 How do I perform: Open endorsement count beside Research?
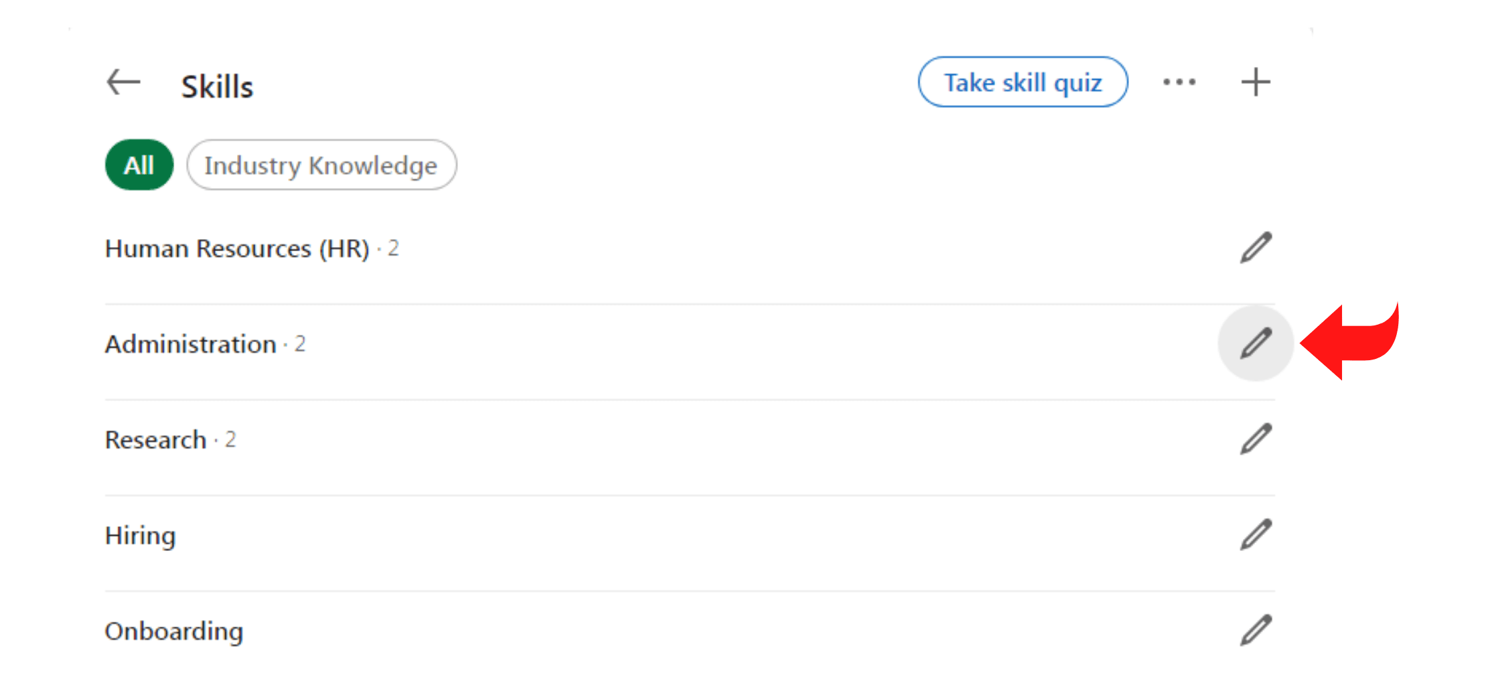[x=230, y=440]
